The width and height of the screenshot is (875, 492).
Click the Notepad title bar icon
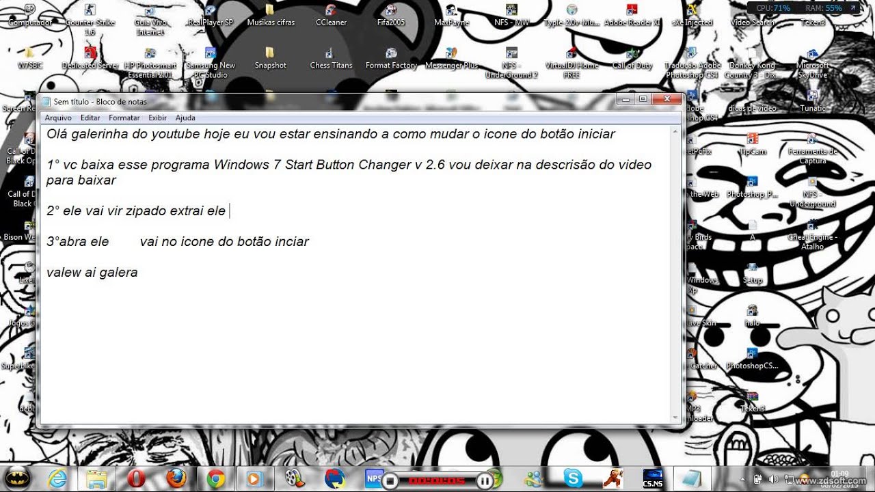pos(46,101)
